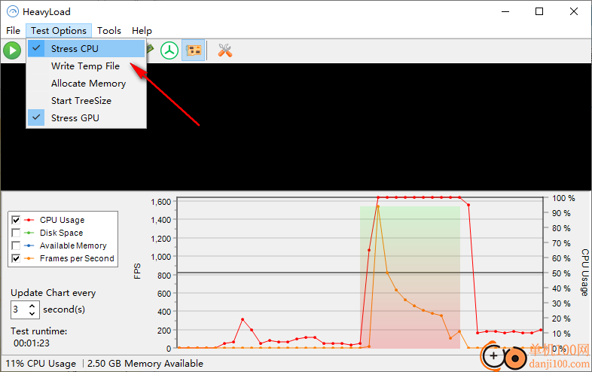The width and height of the screenshot is (592, 372).
Task: Close the Test Options menu header
Action: click(x=59, y=31)
